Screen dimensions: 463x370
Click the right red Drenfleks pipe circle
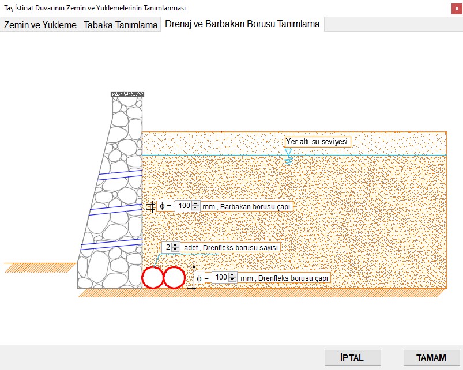pyautogui.click(x=174, y=277)
